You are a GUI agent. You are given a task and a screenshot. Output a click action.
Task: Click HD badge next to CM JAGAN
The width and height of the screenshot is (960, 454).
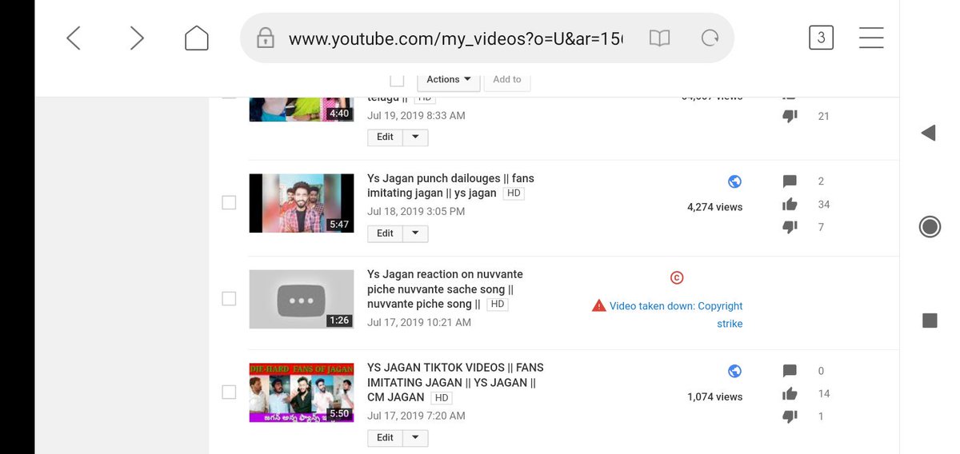click(442, 398)
